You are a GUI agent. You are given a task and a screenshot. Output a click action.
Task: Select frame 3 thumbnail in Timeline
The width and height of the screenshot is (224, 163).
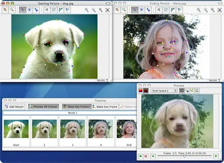tap(73, 131)
